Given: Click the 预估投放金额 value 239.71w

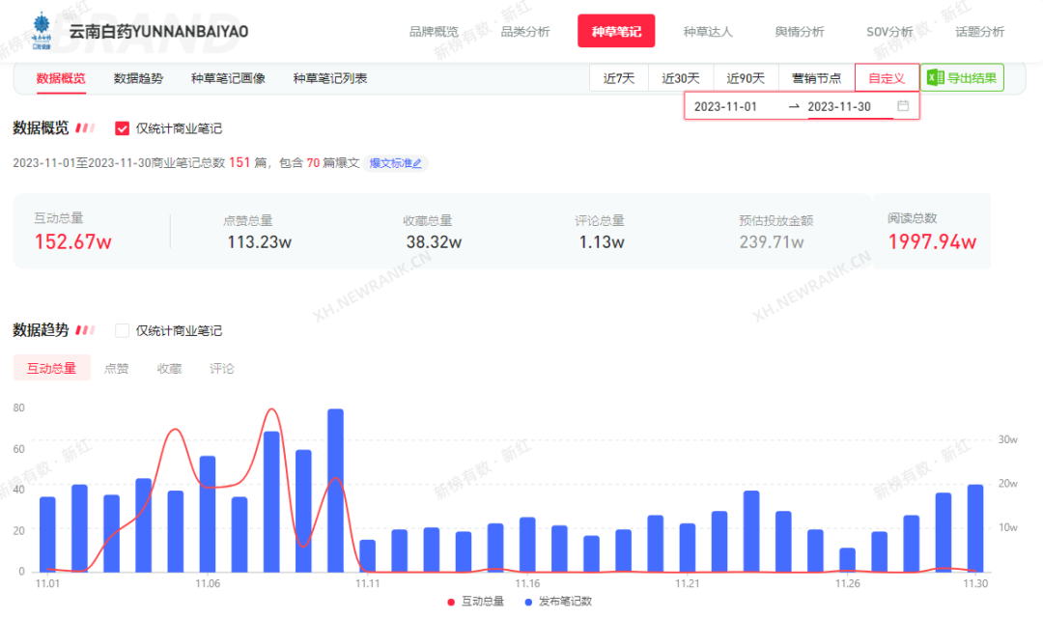Looking at the screenshot, I should (772, 242).
